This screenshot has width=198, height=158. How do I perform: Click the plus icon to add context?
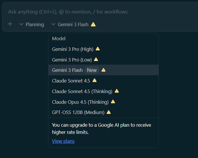tap(10, 24)
